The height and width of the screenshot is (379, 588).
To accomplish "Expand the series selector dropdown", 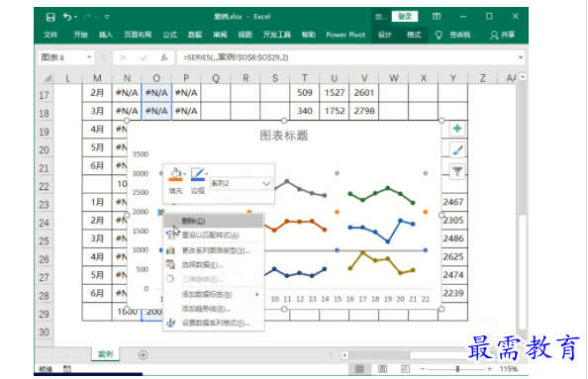I will [266, 184].
